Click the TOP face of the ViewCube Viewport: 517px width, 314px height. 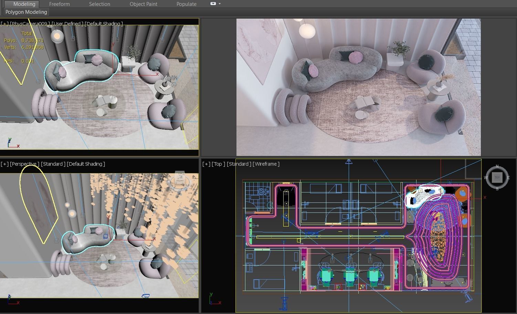(497, 178)
